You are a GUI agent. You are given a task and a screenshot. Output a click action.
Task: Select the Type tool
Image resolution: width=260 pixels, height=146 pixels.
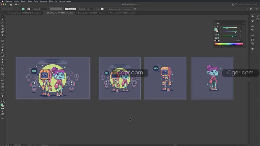(2, 35)
